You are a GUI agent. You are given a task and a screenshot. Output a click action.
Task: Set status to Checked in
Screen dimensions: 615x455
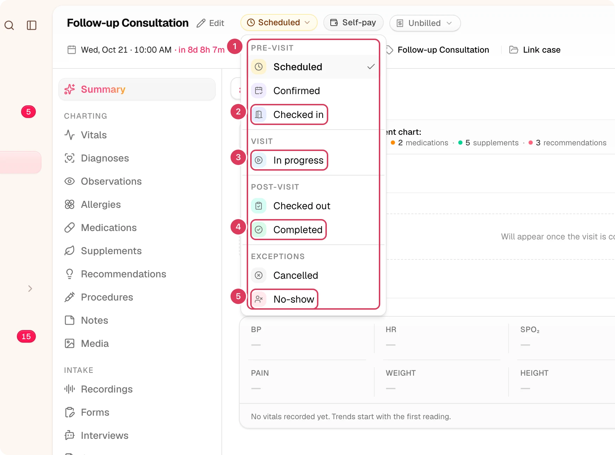(313, 114)
